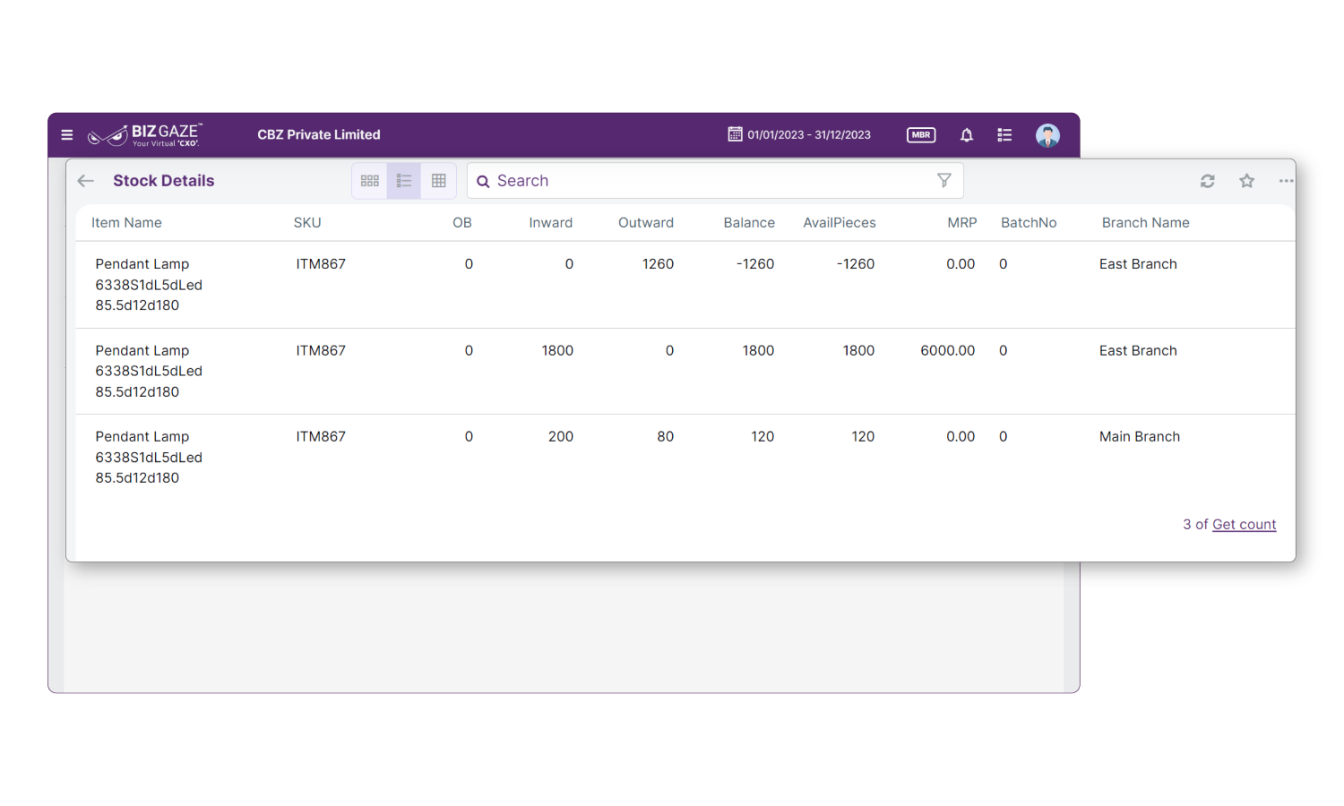
Task: Select the Pendant Lamp row with Inward 1800
Action: pos(685,372)
